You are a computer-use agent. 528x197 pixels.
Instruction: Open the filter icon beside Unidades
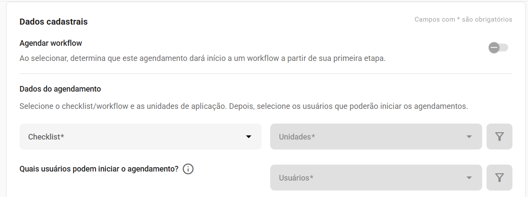coord(499,137)
